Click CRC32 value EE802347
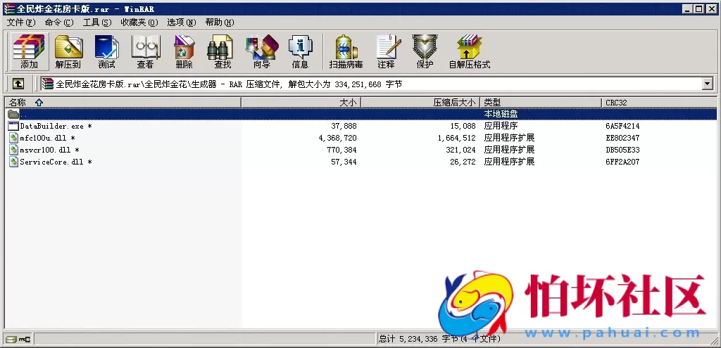 click(622, 138)
